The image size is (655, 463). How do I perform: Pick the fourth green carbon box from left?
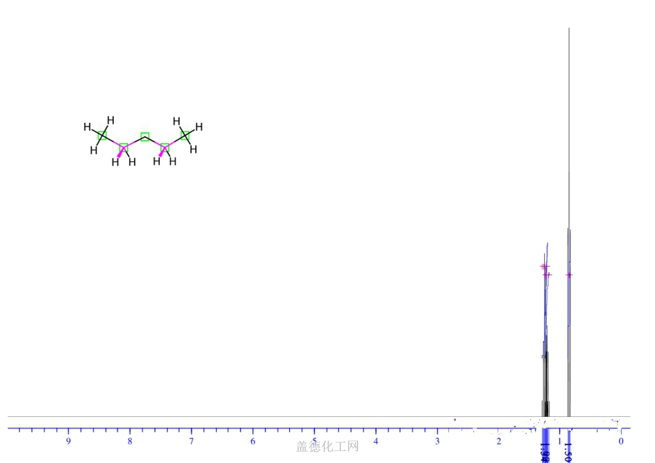(164, 148)
